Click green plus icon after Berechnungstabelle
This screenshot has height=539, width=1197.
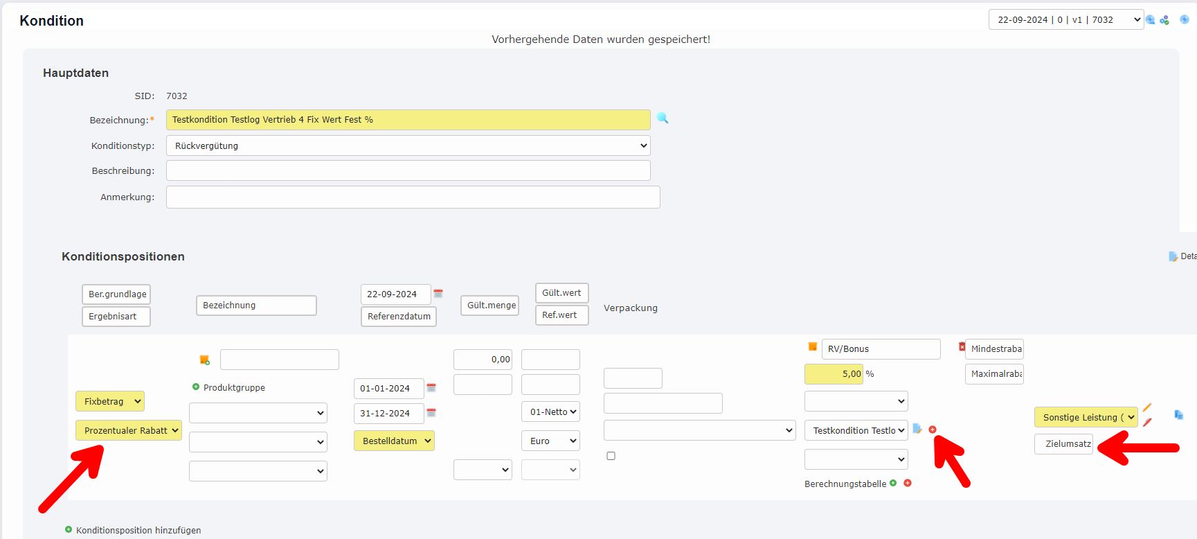(893, 483)
